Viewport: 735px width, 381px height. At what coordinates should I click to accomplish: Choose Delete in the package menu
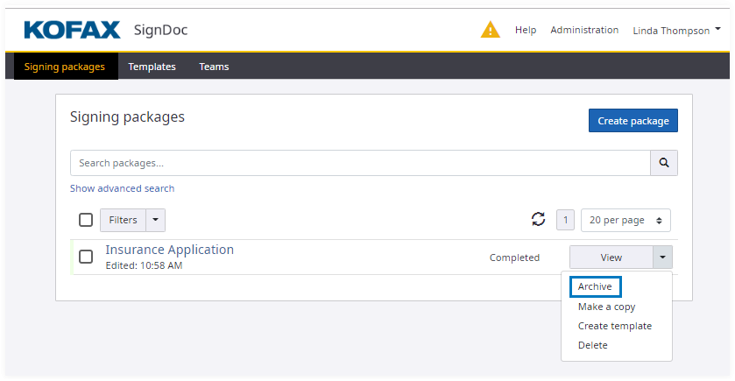pos(592,345)
